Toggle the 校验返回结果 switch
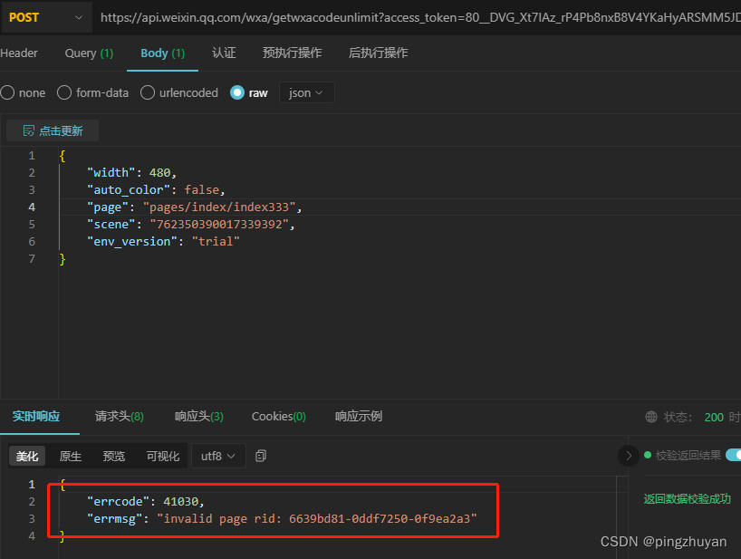 (734, 455)
